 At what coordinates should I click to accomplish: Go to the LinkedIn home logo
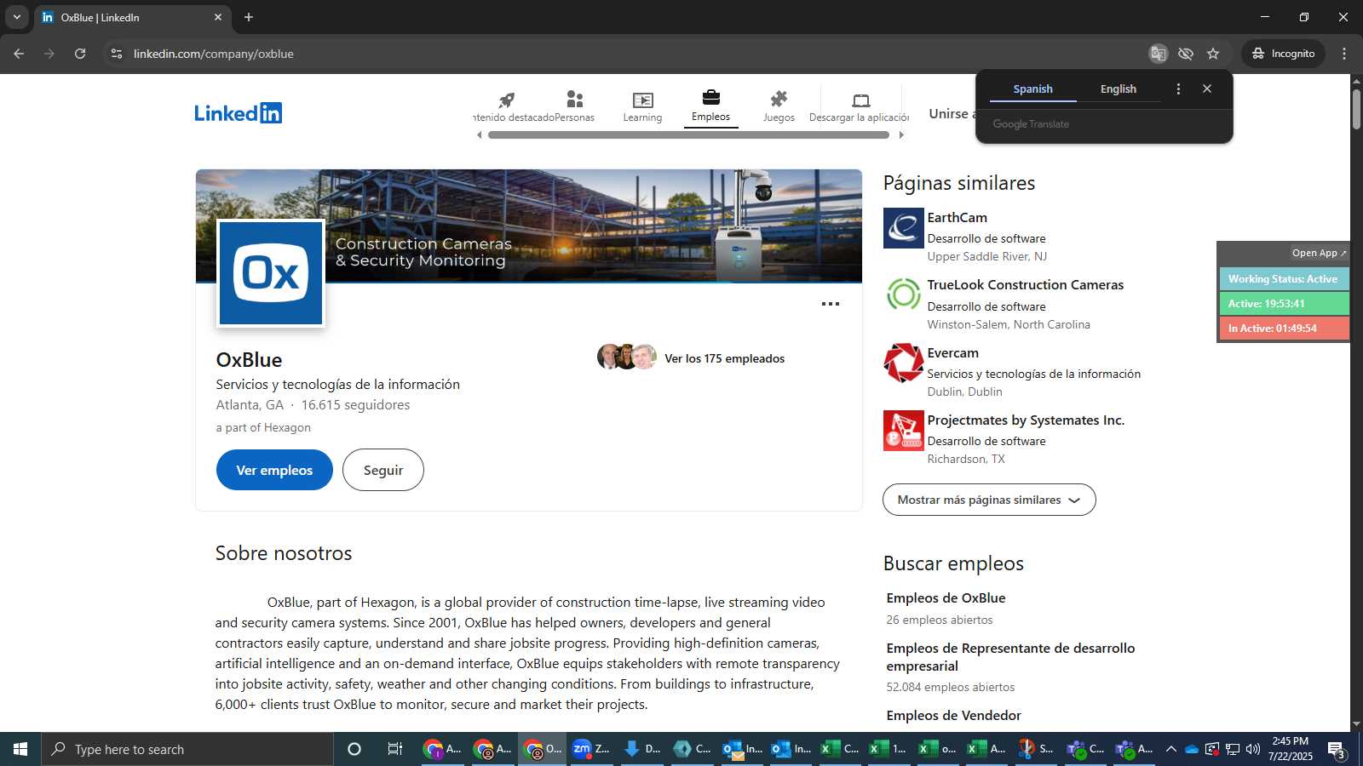click(238, 112)
